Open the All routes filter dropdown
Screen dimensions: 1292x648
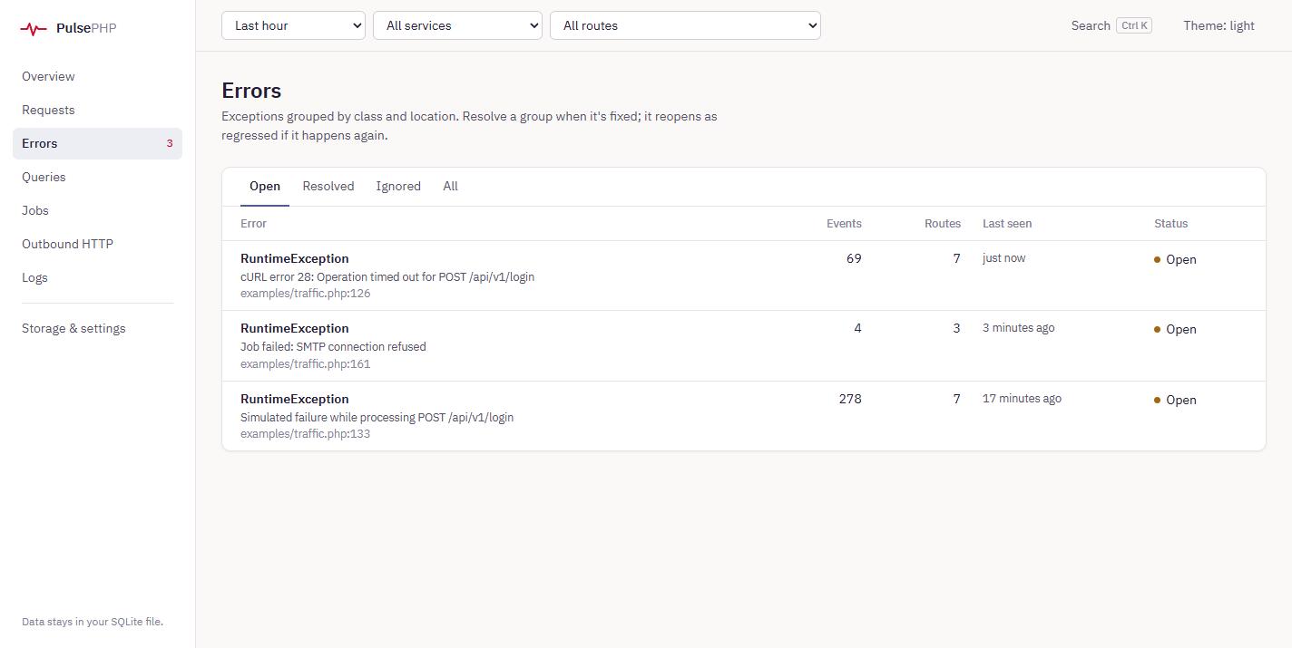coord(685,25)
